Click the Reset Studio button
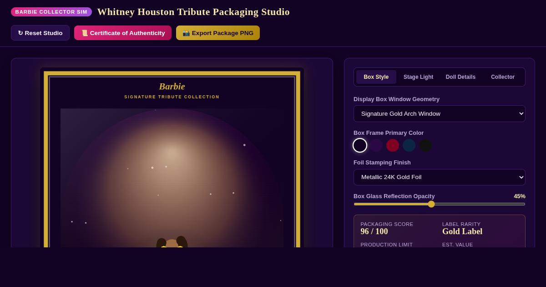Viewport: 546px width, 287px height. (40, 33)
